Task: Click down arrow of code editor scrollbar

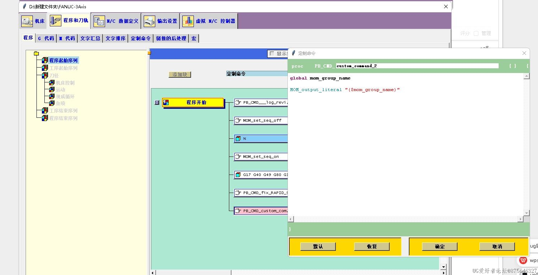Action: coord(527,213)
